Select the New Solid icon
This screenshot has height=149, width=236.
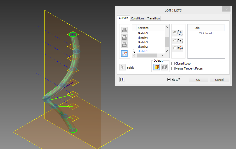tap(124, 54)
